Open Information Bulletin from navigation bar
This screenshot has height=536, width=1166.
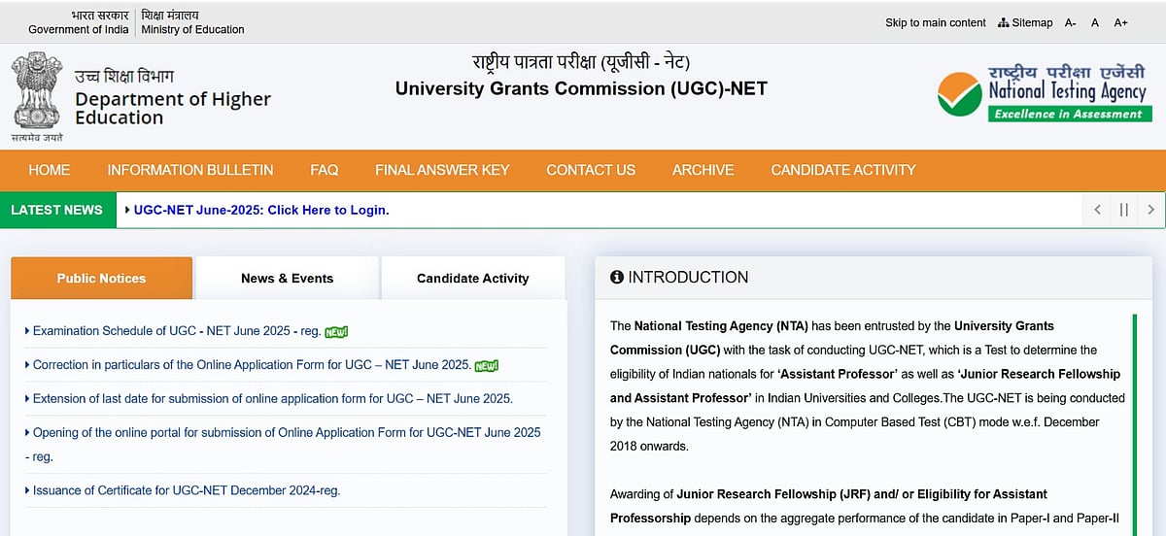pyautogui.click(x=190, y=170)
